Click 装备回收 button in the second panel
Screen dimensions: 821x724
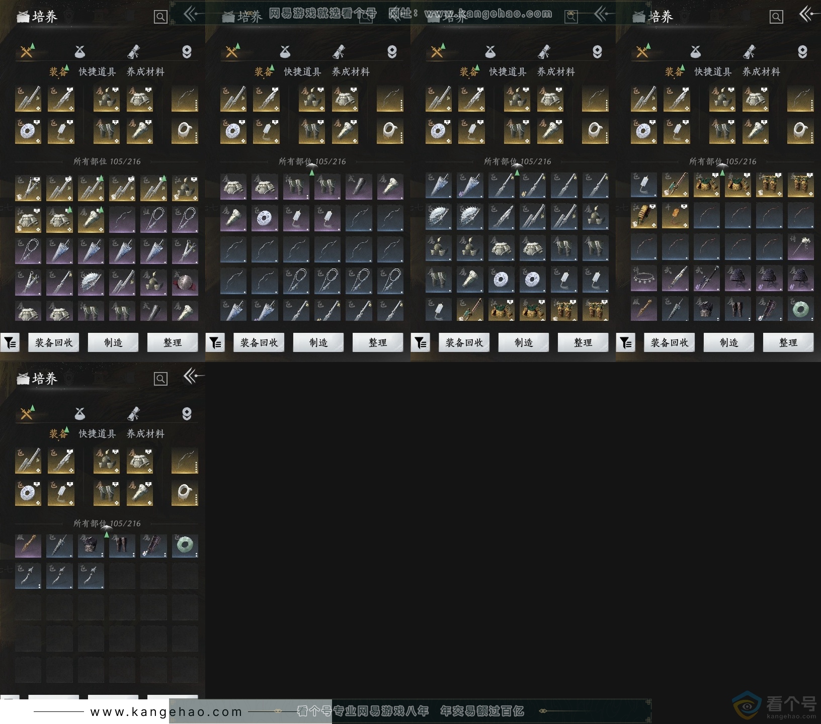tap(259, 342)
